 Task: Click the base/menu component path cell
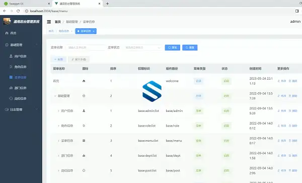pyautogui.click(x=174, y=141)
